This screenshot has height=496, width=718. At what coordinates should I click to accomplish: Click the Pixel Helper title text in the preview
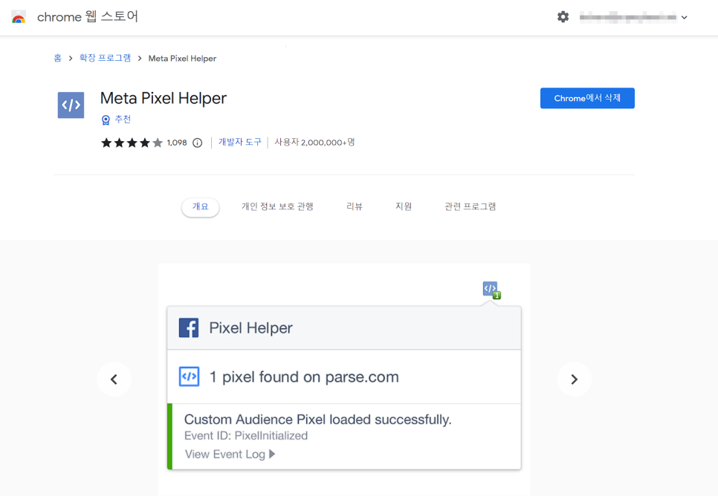coord(251,328)
